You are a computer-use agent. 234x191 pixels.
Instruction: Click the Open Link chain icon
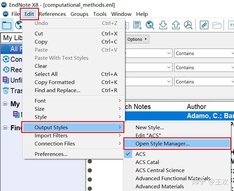coord(204,25)
